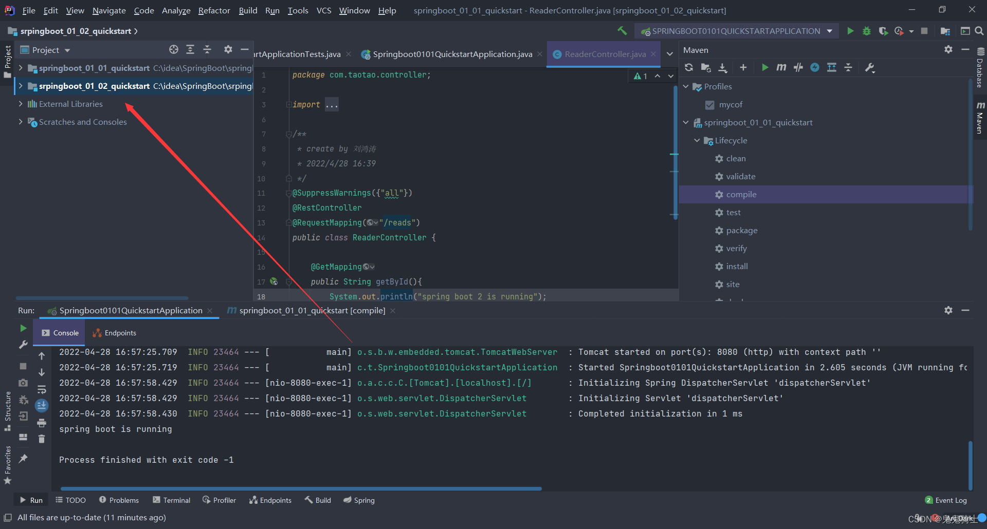Viewport: 987px width, 529px height.
Task: Open Maven panel gear options
Action: click(948, 49)
